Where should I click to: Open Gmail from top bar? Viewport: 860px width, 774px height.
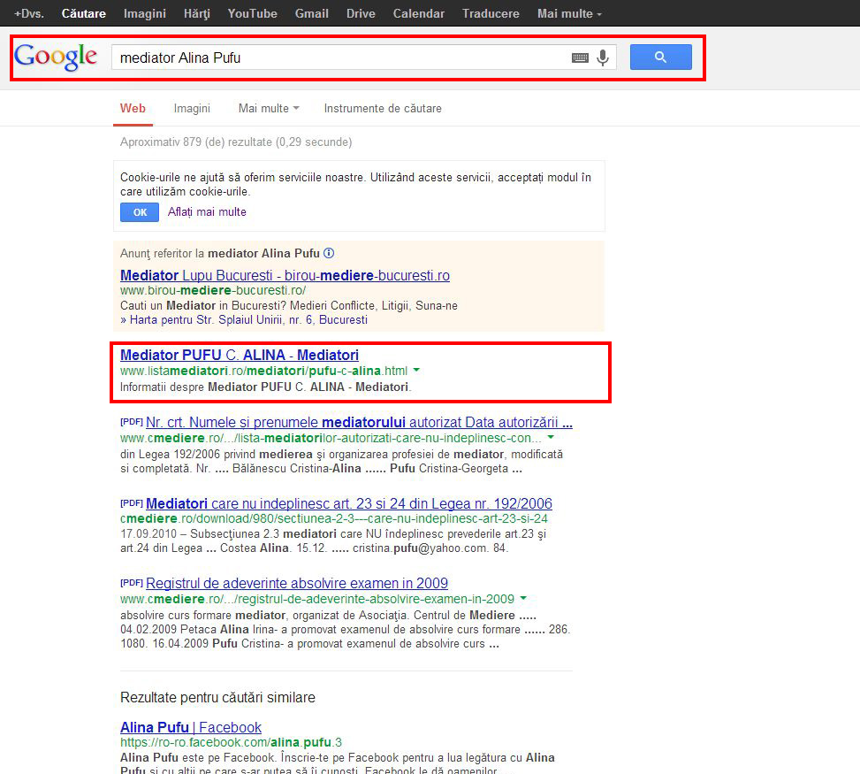point(311,13)
